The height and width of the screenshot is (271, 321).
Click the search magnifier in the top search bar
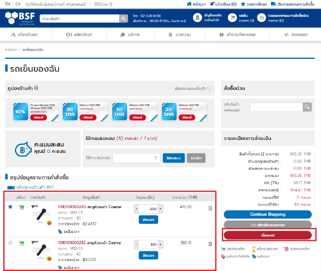124,19
